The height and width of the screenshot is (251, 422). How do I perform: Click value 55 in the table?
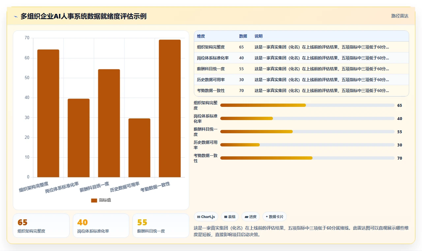[241, 69]
